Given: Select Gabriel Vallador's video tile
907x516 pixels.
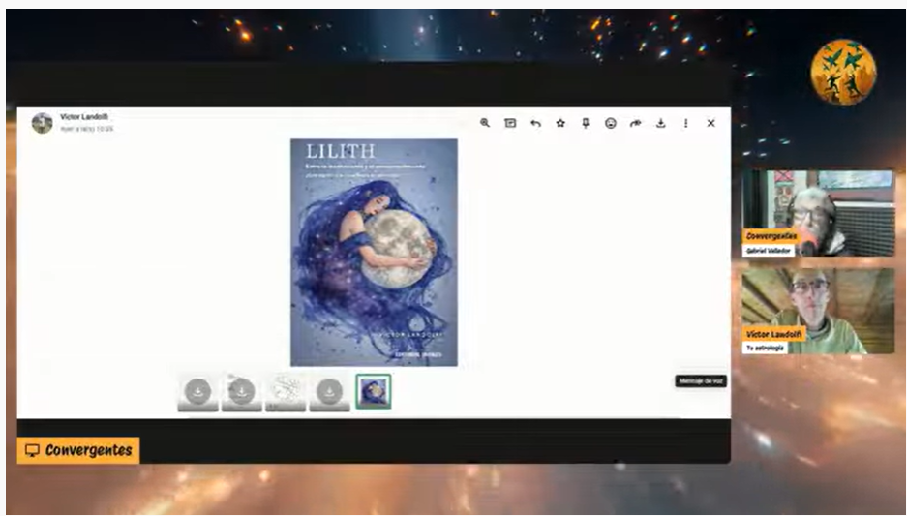Looking at the screenshot, I should (x=818, y=213).
